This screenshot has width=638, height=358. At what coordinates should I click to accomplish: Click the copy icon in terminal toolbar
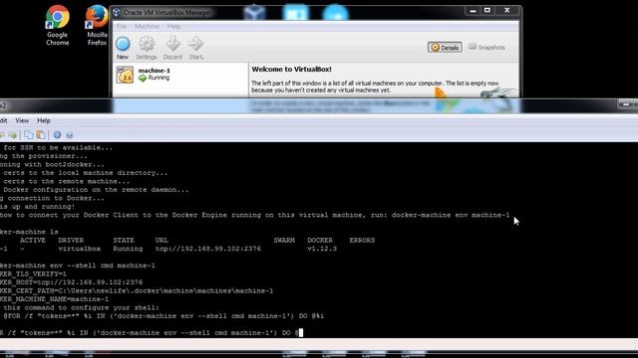coord(29,135)
